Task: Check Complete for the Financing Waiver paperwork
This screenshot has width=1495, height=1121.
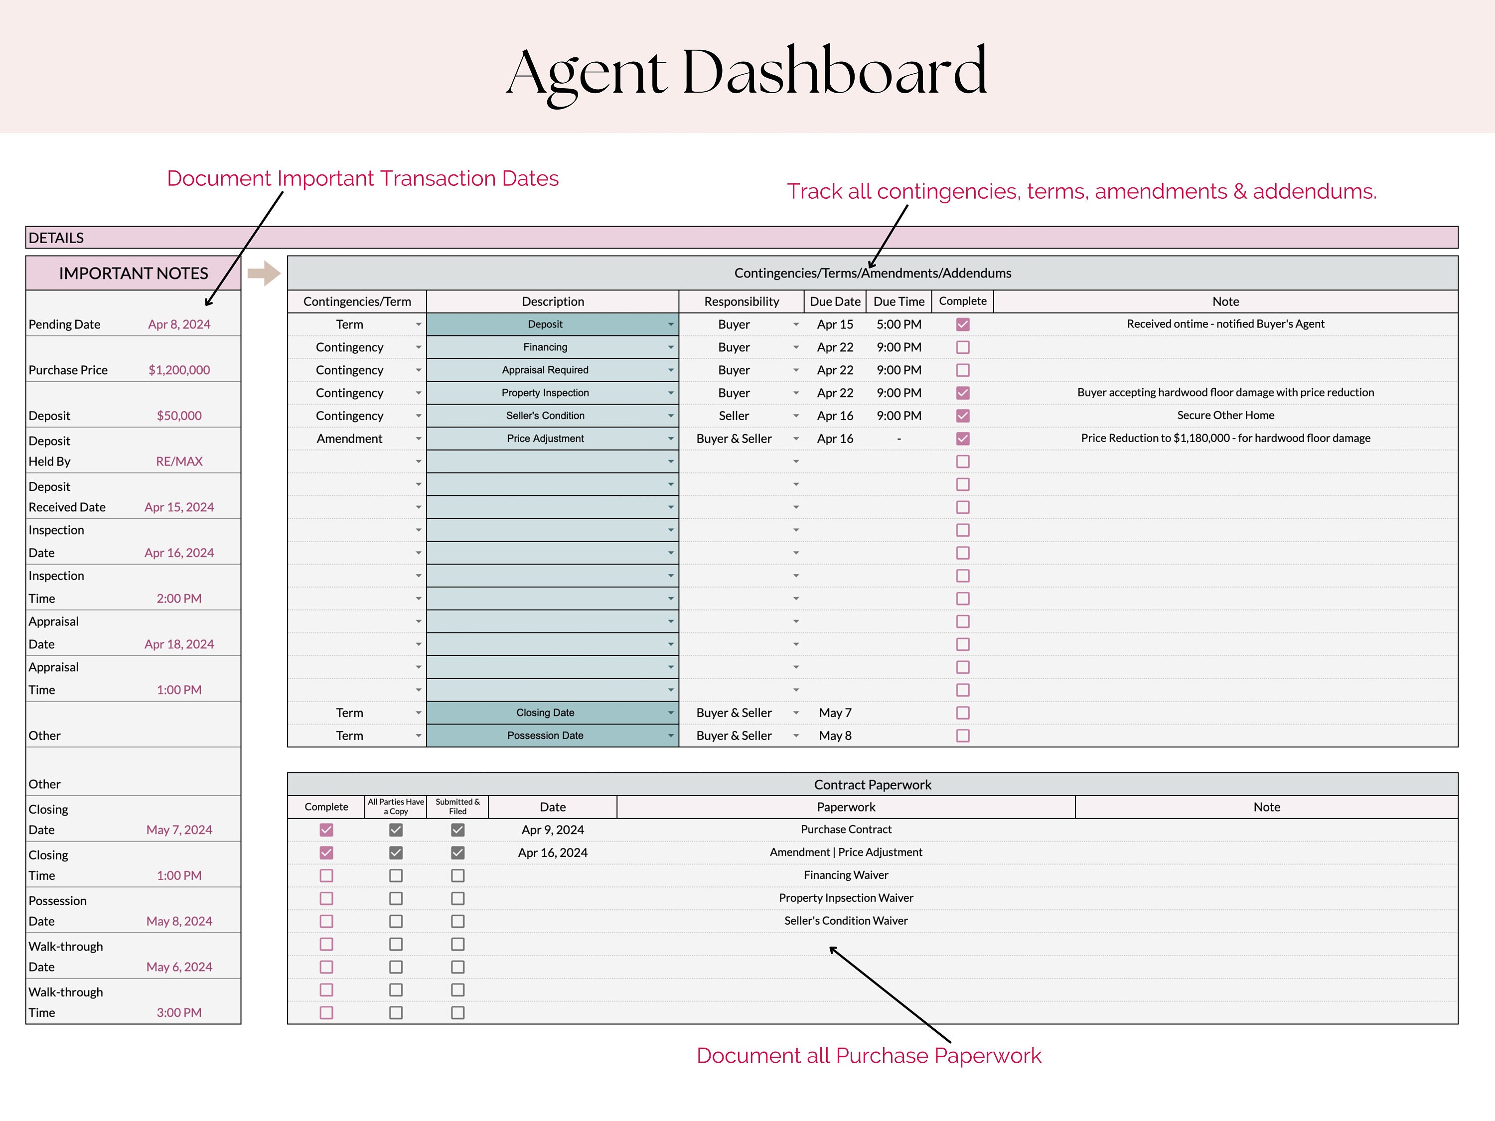Action: pyautogui.click(x=326, y=875)
